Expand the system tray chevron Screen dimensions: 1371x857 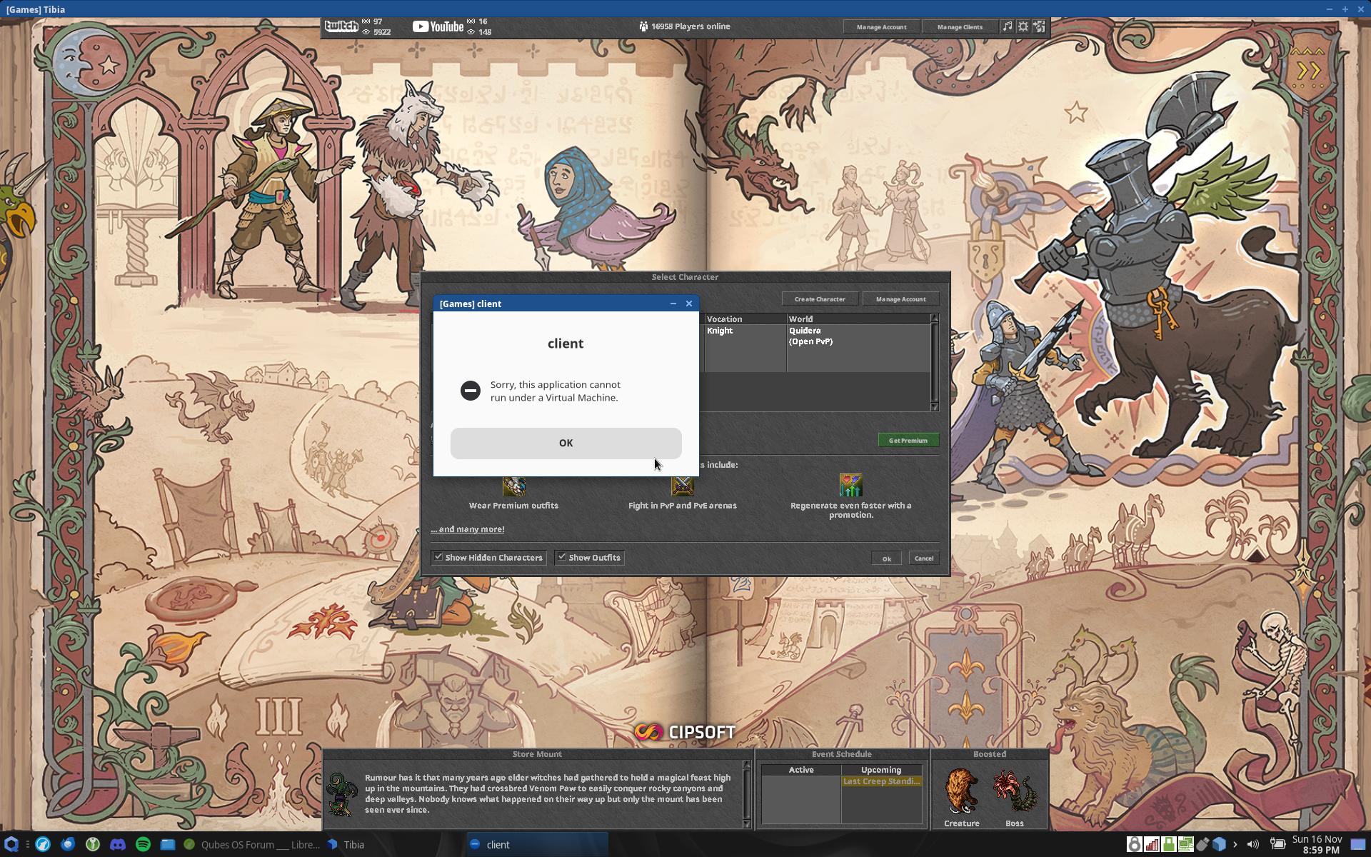click(x=1235, y=844)
